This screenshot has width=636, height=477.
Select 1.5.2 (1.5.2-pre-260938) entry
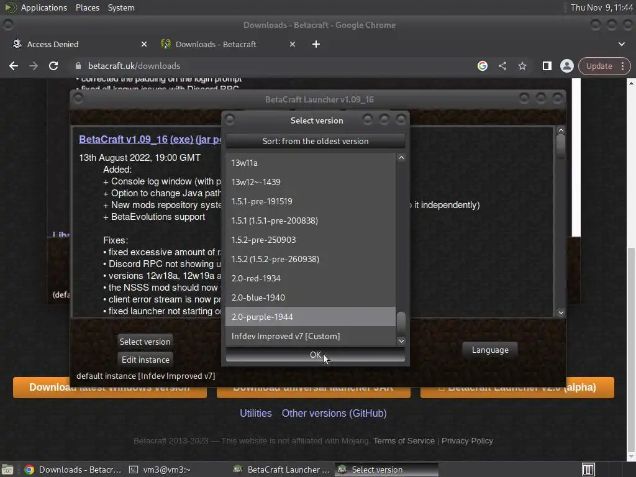[311, 259]
